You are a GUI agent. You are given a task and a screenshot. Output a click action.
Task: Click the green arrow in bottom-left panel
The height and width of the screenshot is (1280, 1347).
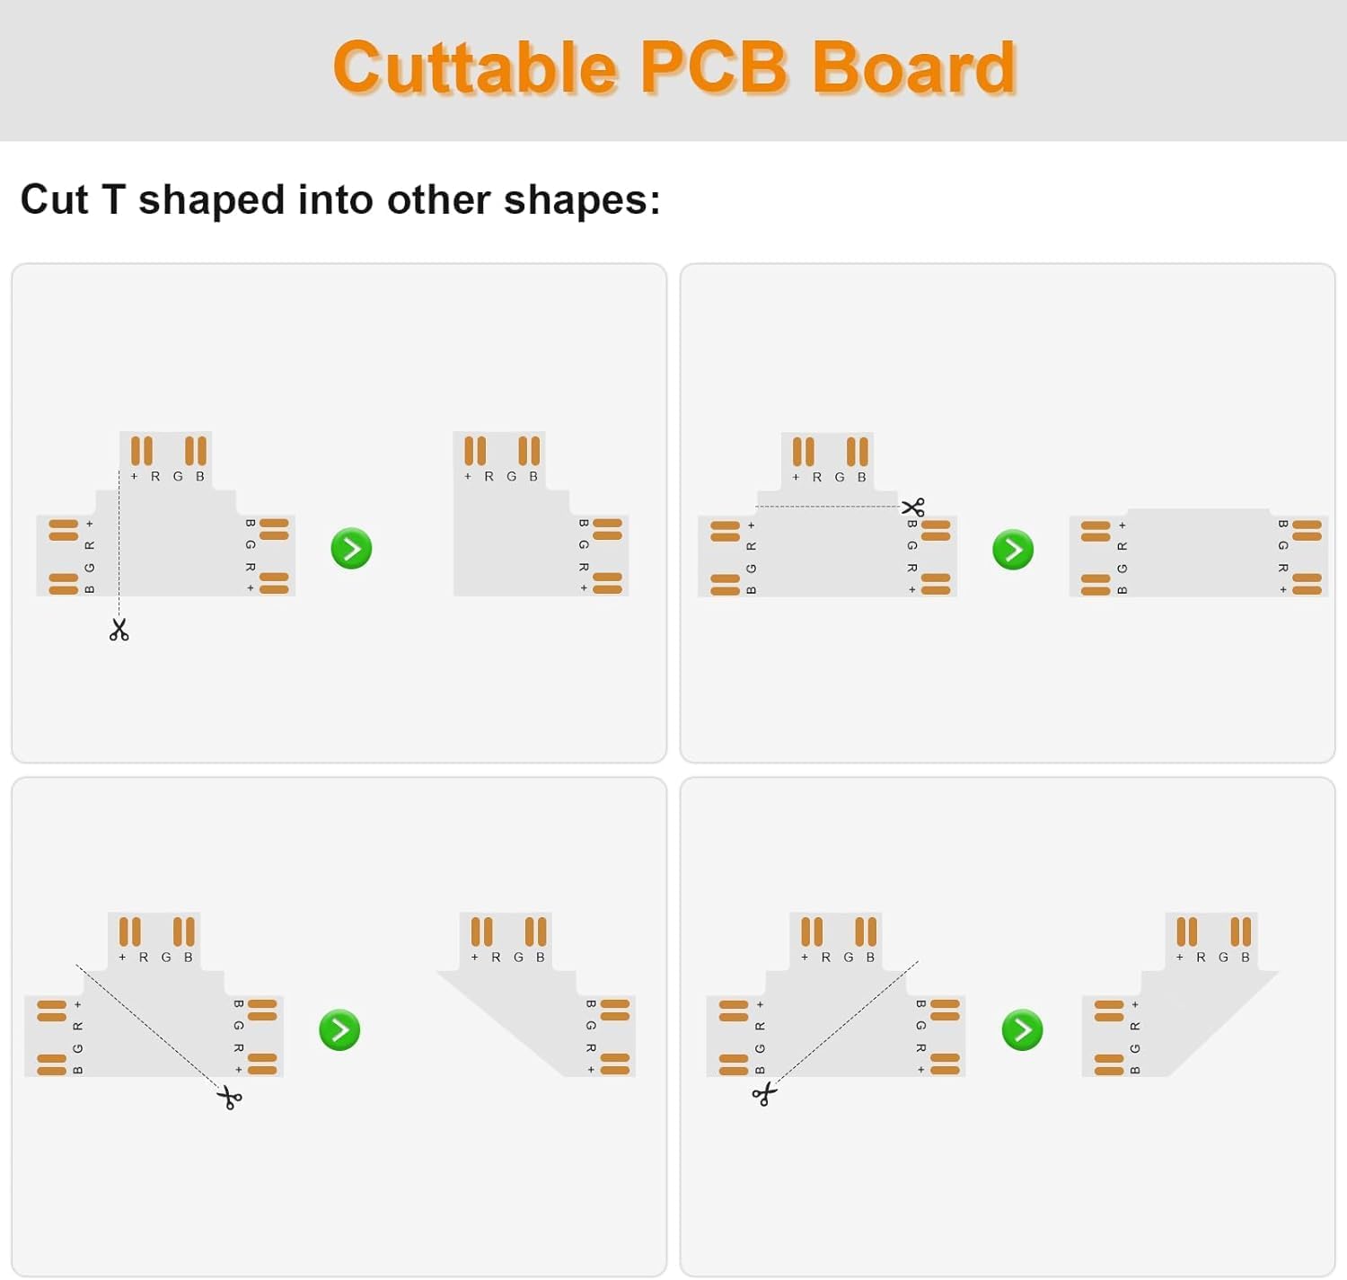tap(339, 1029)
